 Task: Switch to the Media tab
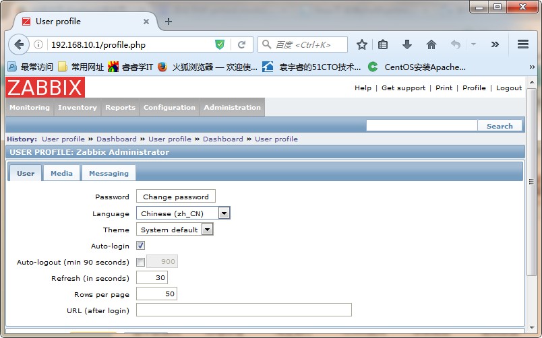click(61, 173)
